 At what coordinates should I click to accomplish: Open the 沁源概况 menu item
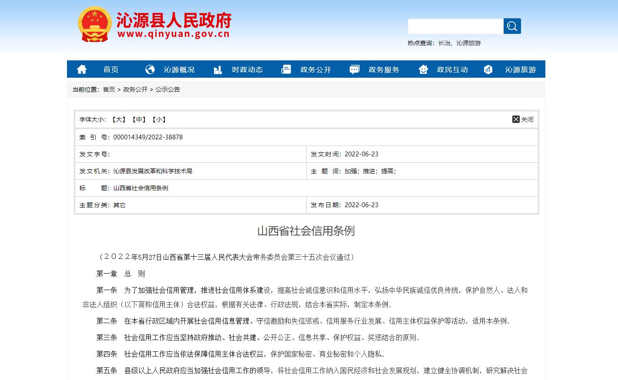coord(179,69)
